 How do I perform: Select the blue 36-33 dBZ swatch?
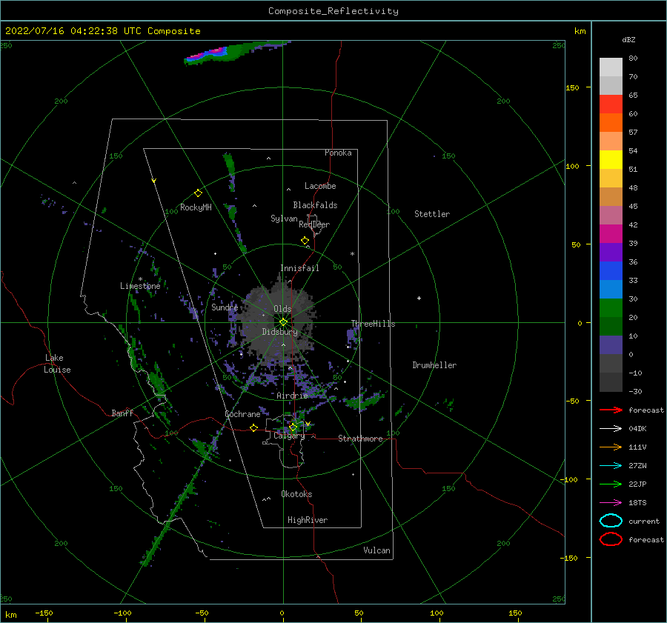(611, 271)
